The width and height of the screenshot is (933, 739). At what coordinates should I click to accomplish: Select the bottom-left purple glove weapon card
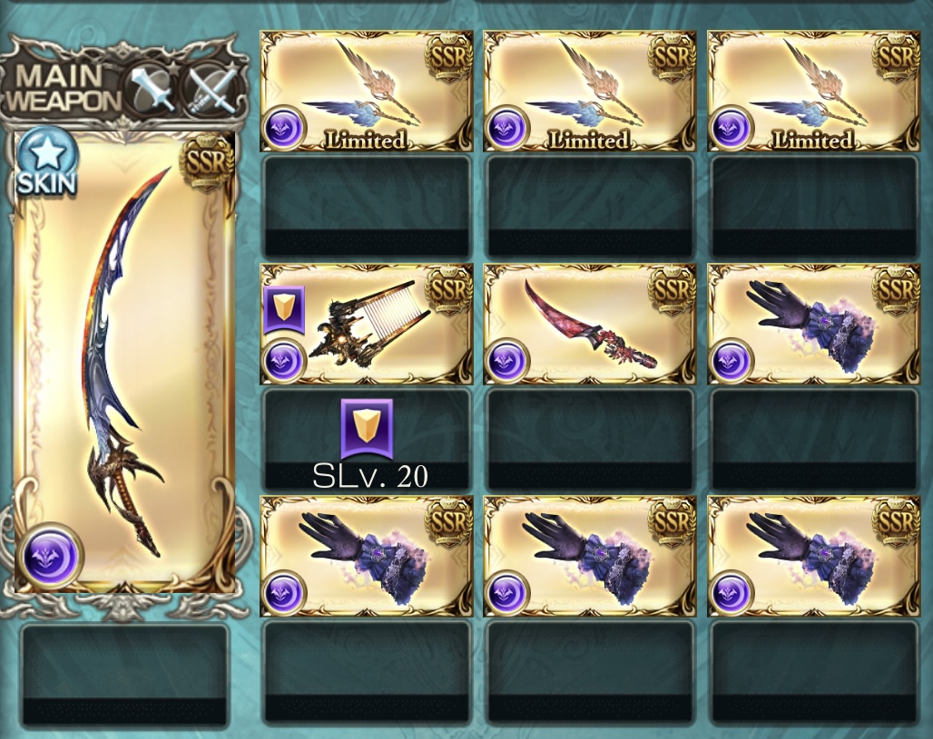[x=367, y=556]
